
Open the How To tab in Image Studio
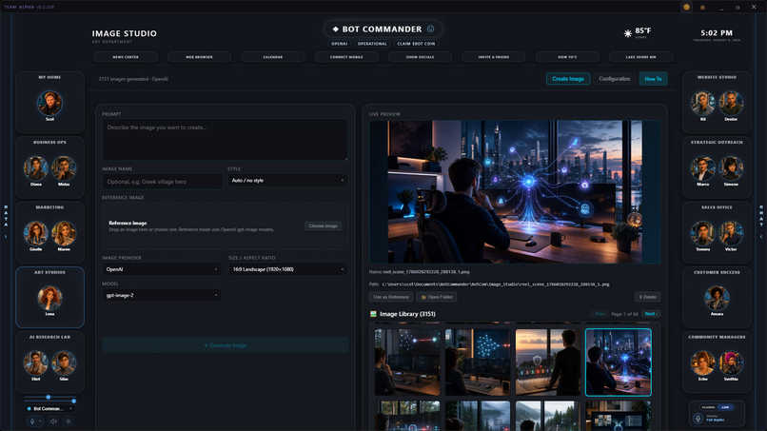pyautogui.click(x=653, y=79)
